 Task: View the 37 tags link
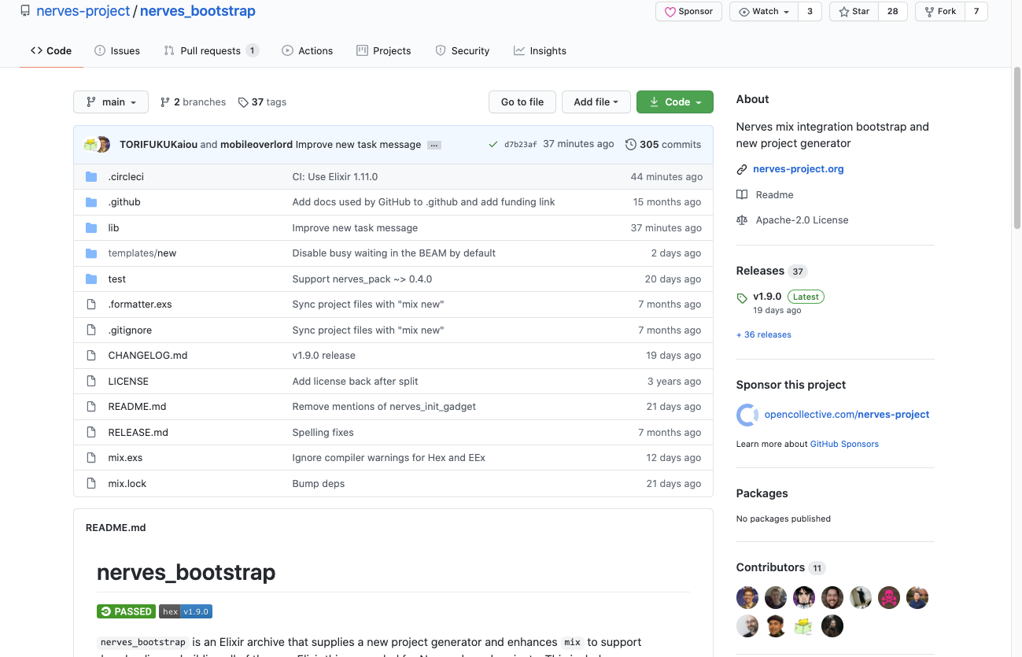click(263, 102)
